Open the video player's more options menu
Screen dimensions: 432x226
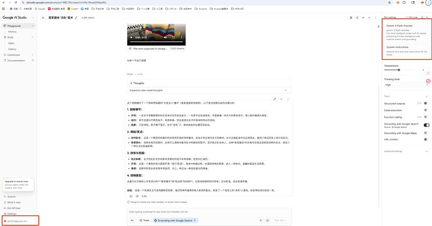coord(182,37)
